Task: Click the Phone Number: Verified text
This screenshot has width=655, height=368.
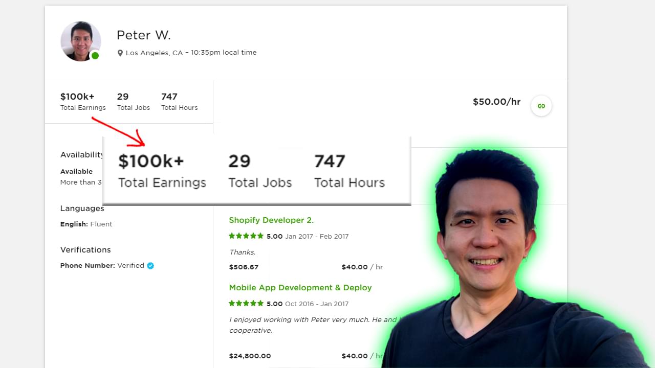Action: 102,266
